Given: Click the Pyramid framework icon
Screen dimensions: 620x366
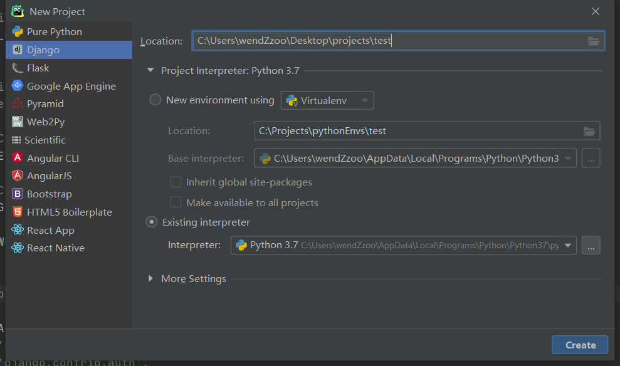Looking at the screenshot, I should [18, 103].
